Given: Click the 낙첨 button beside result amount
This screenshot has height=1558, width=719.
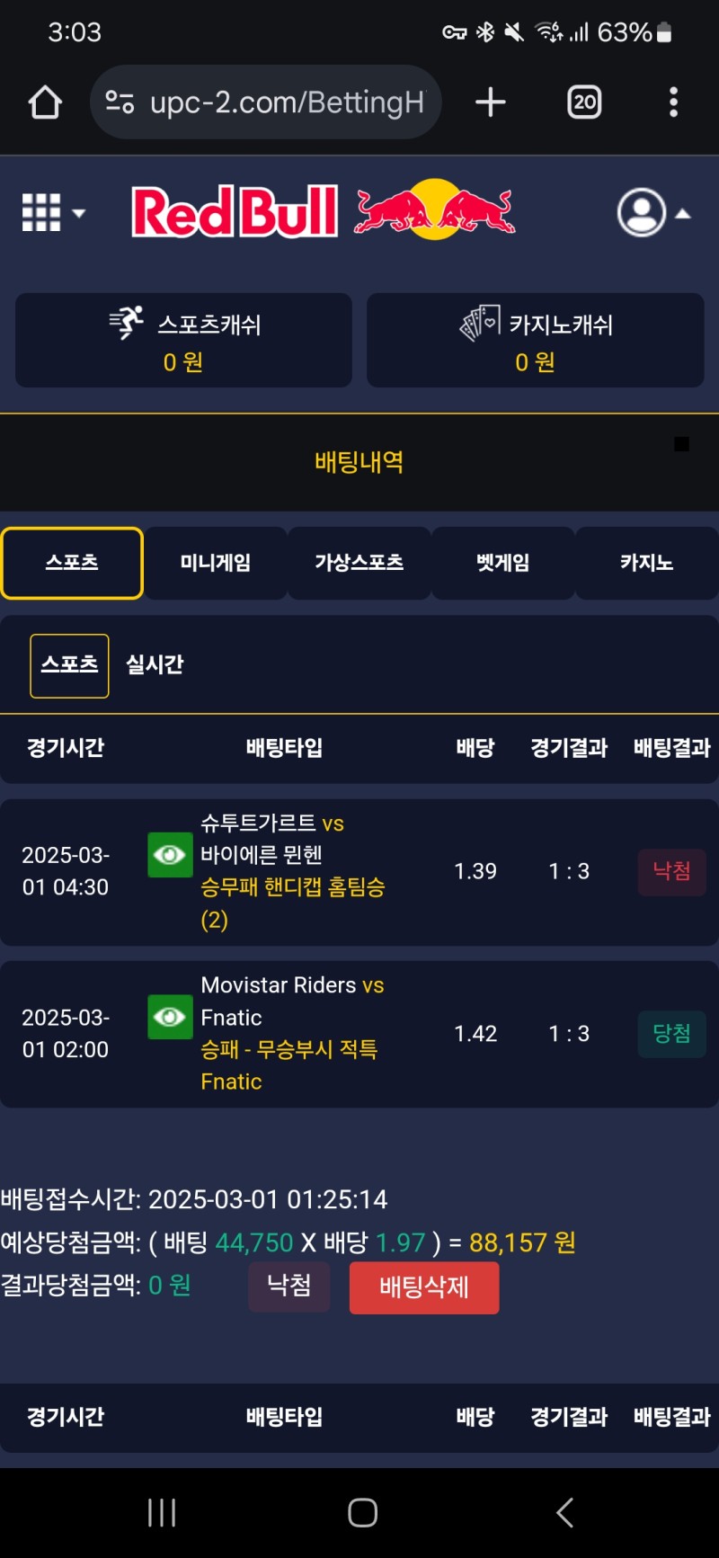Looking at the screenshot, I should [x=288, y=1286].
